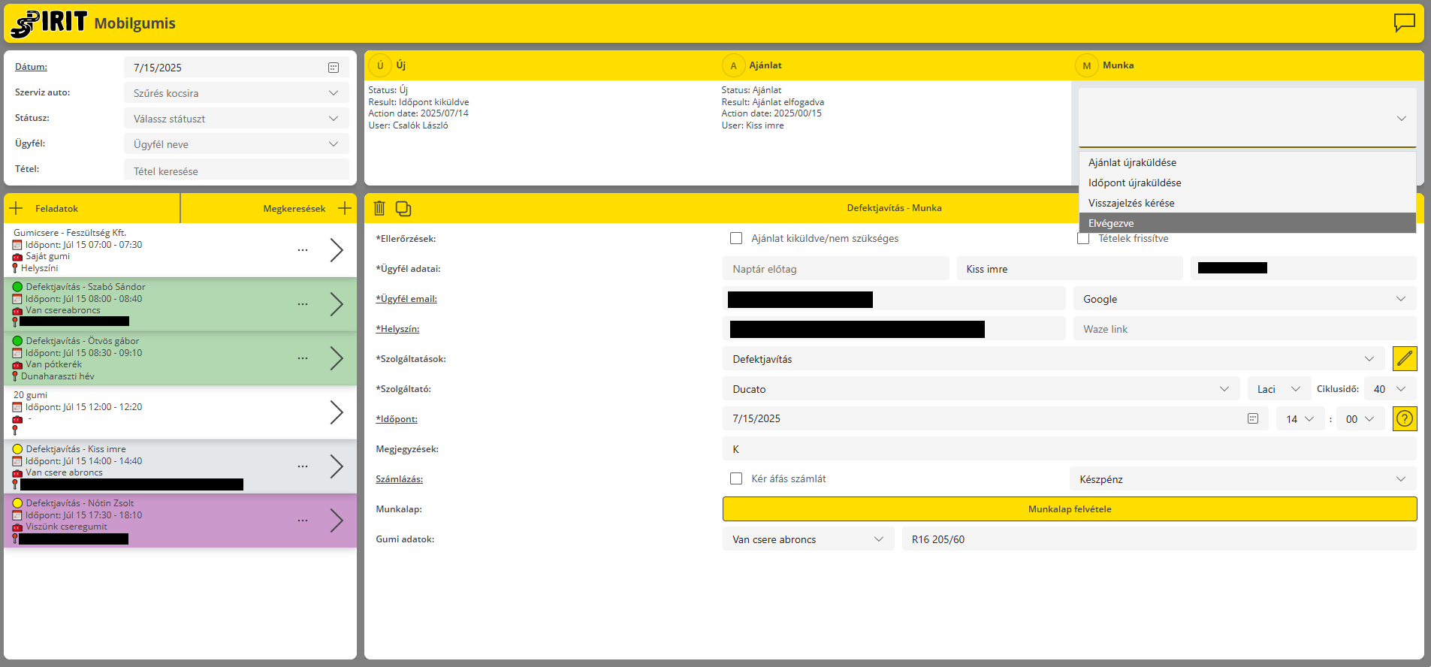Viewport: 1431px width, 667px height.
Task: Enable Kér áfás számlát checkbox
Action: 736,478
